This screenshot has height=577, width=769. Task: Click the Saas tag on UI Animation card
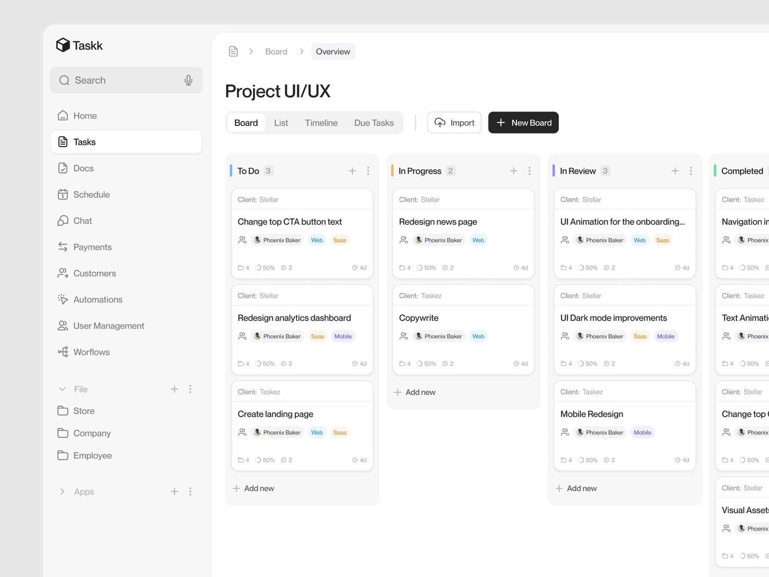click(662, 240)
